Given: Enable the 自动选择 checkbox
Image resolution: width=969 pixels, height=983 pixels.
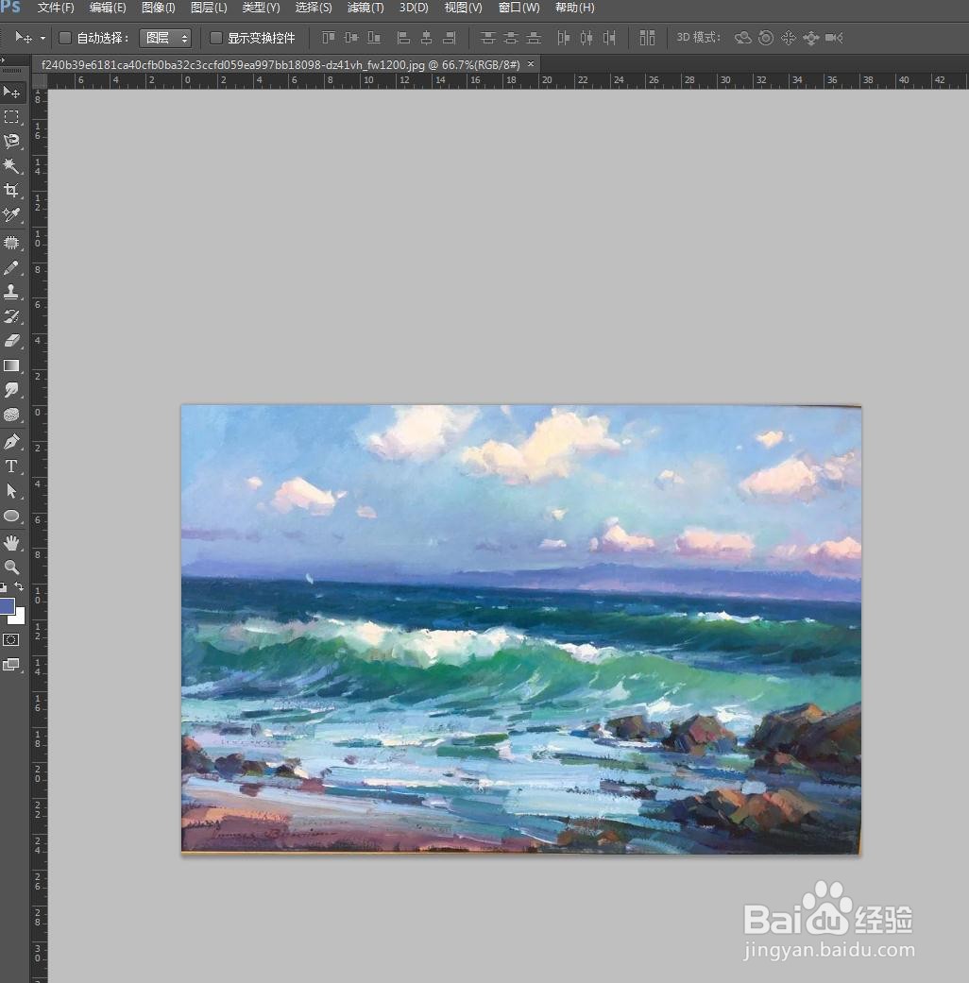Looking at the screenshot, I should pyautogui.click(x=64, y=38).
